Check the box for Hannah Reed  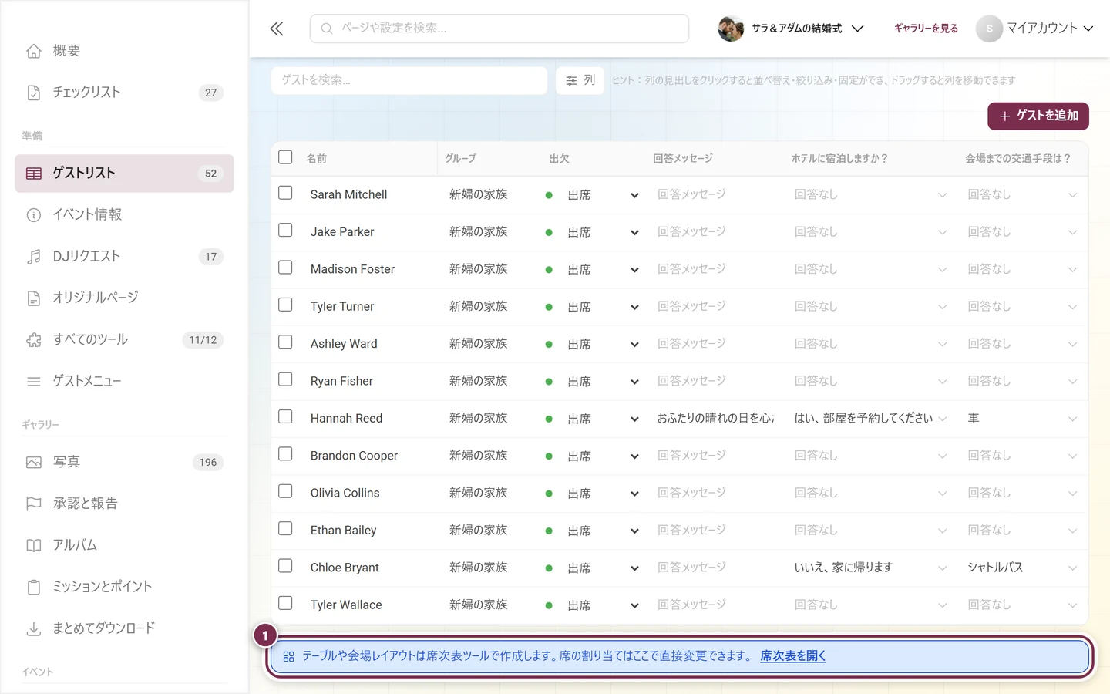[x=285, y=416]
